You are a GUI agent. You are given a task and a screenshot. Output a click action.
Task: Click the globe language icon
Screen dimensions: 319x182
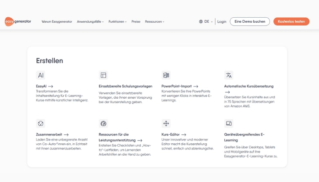[201, 21]
